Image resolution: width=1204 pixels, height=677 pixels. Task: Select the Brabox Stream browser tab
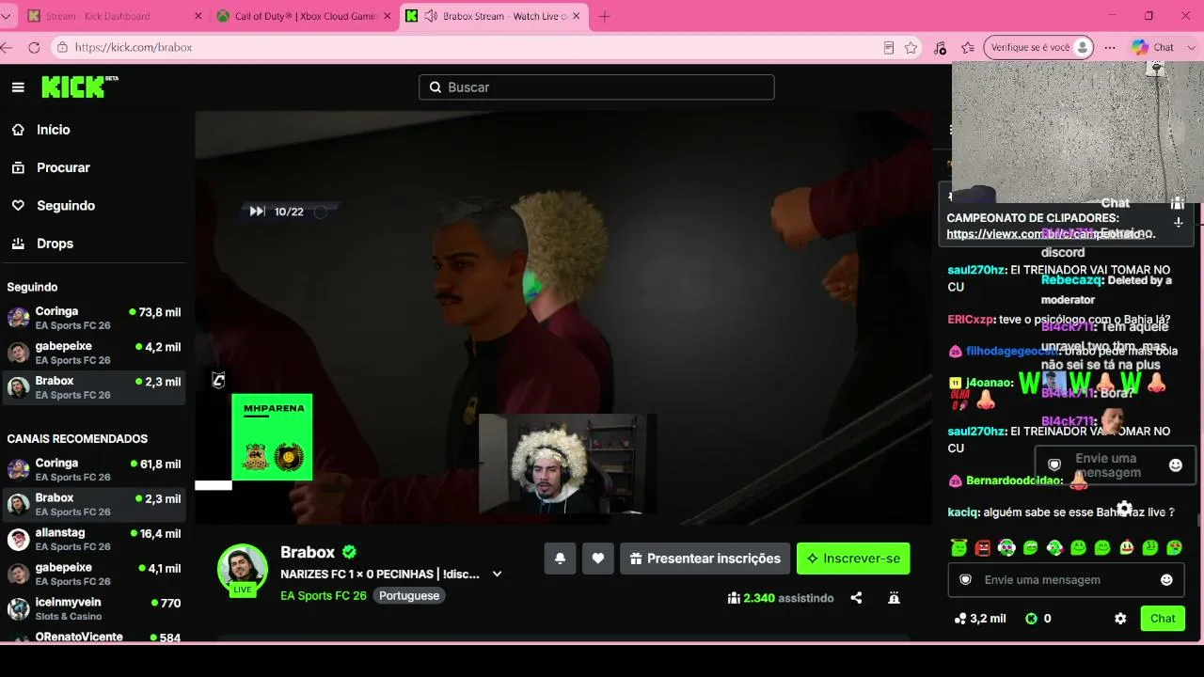494,16
